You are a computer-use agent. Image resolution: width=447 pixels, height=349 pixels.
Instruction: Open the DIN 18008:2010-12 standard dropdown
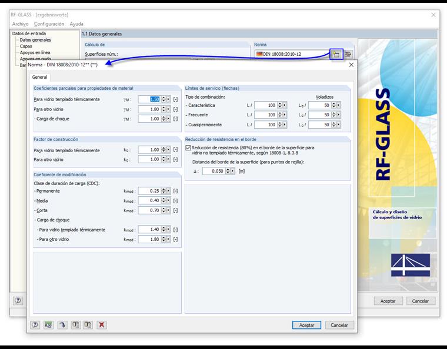point(292,54)
